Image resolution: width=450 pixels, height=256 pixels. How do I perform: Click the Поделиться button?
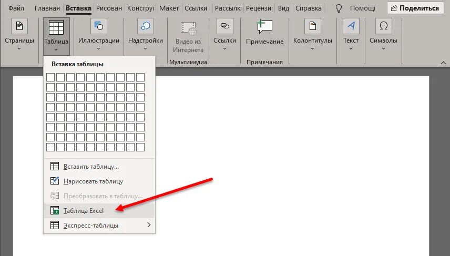pyautogui.click(x=415, y=8)
